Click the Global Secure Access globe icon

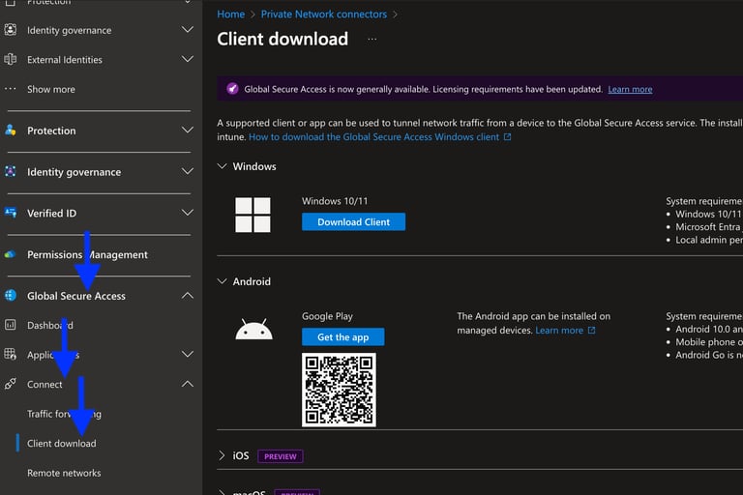pyautogui.click(x=10, y=295)
